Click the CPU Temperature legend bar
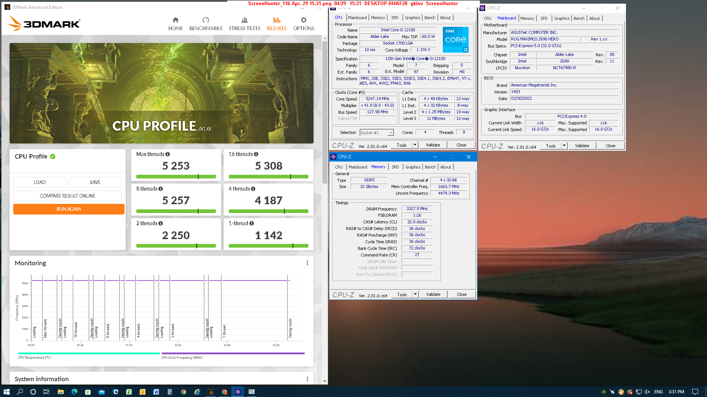 click(89, 353)
